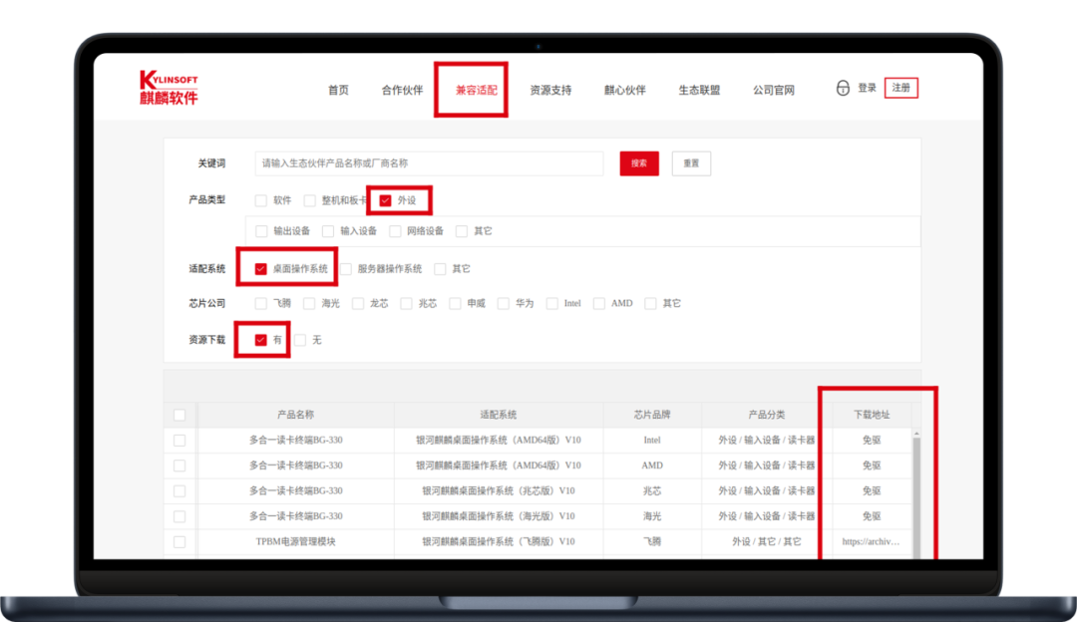Click the results table vertical scrollbar
This screenshot has width=1077, height=622.
(x=916, y=488)
